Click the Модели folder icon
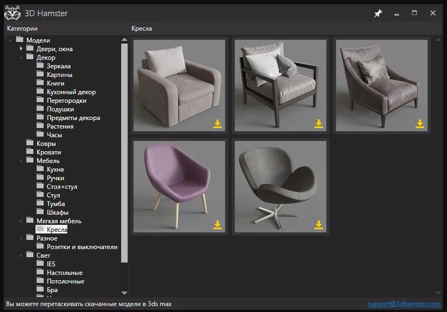Viewport: 447px width, 312px height. click(x=19, y=39)
